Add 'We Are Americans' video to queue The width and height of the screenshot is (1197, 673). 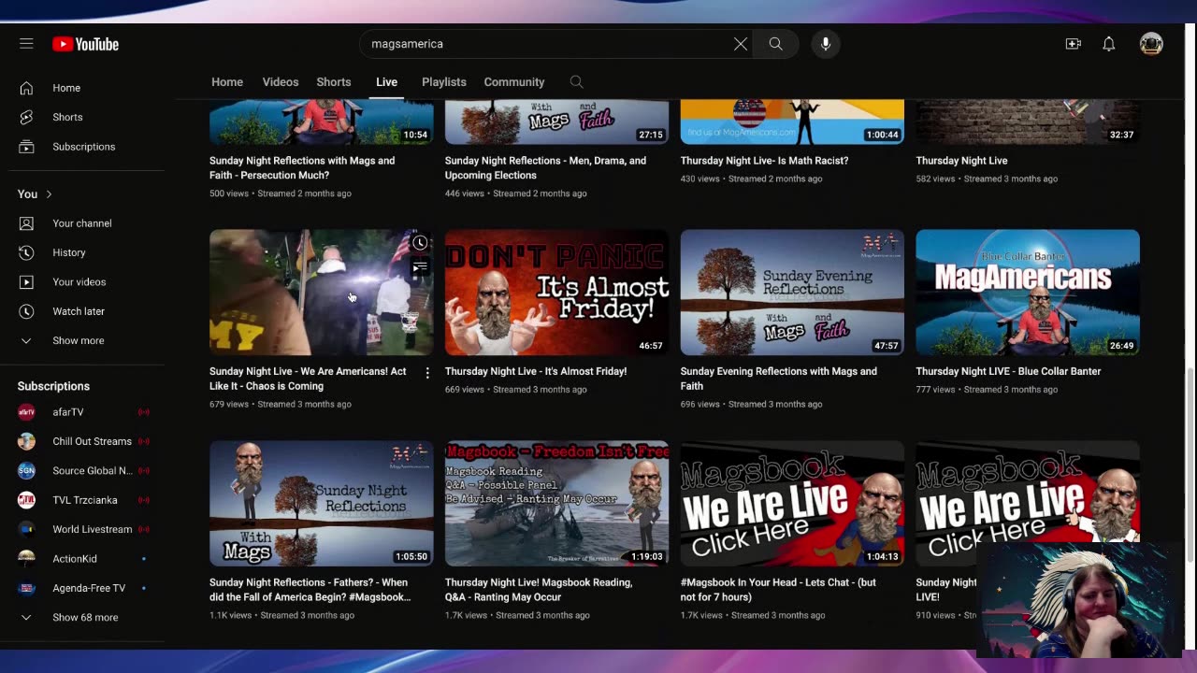(420, 267)
